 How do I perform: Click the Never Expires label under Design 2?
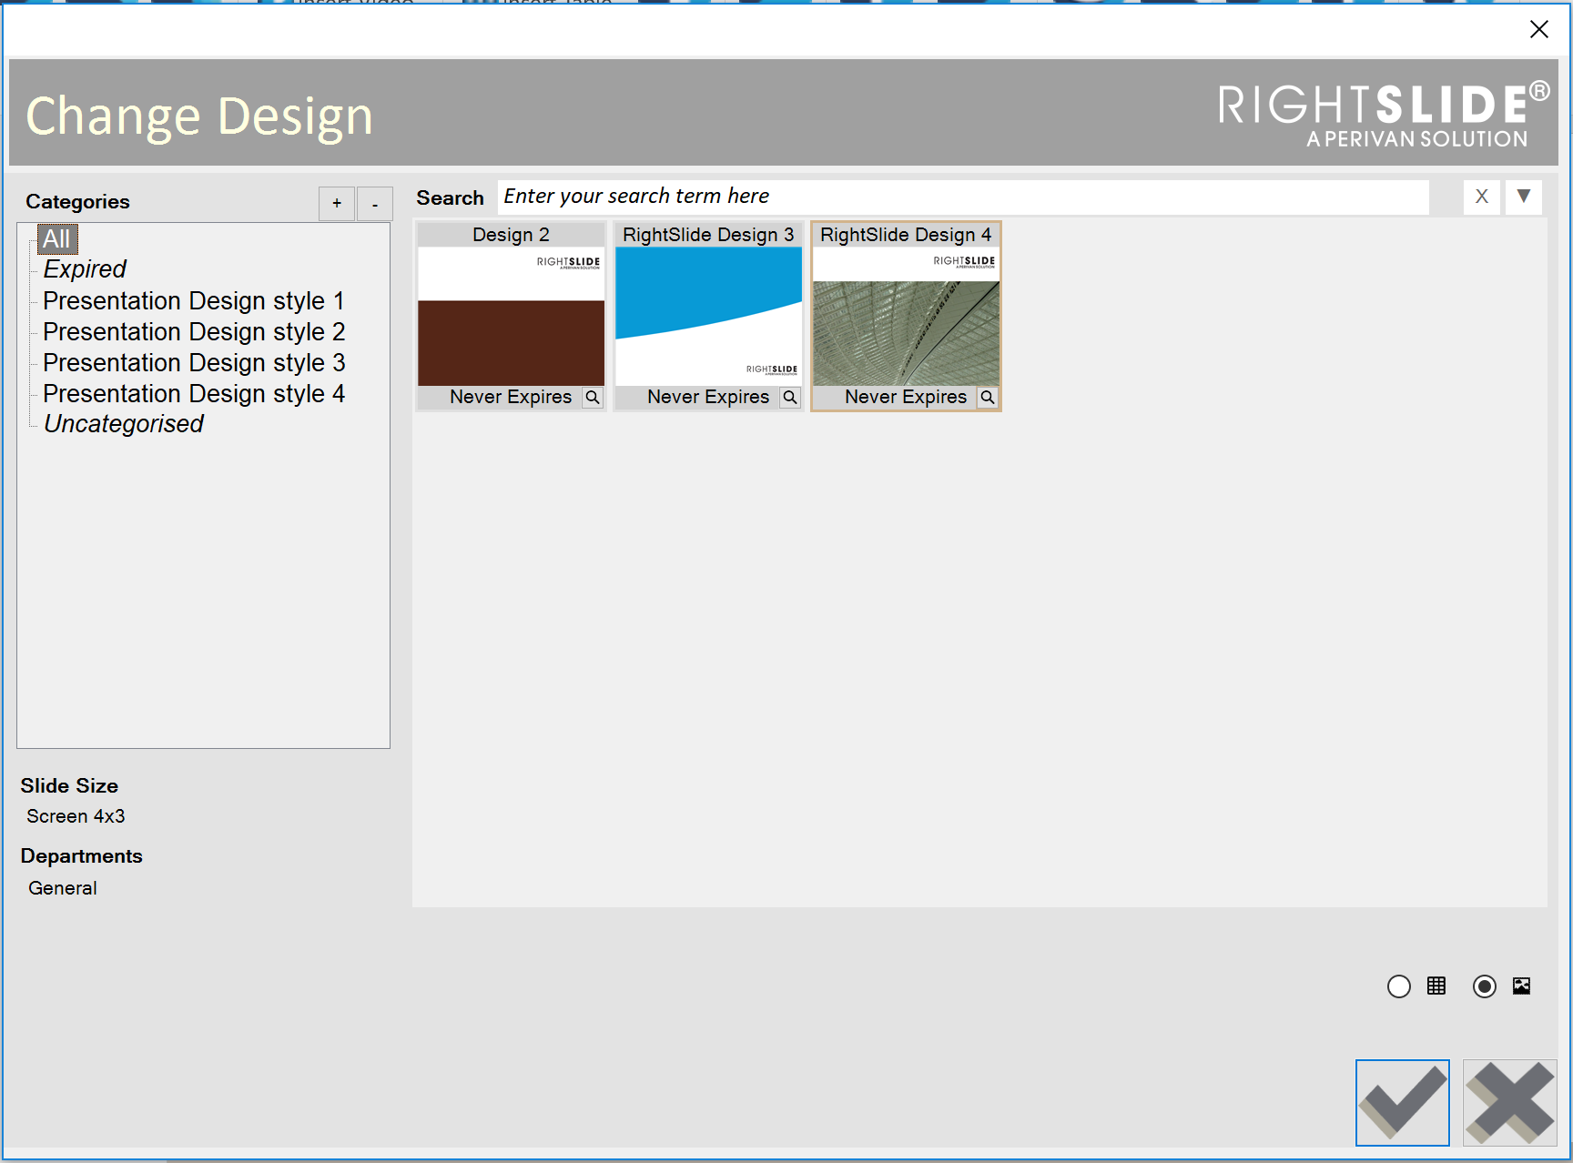point(511,397)
